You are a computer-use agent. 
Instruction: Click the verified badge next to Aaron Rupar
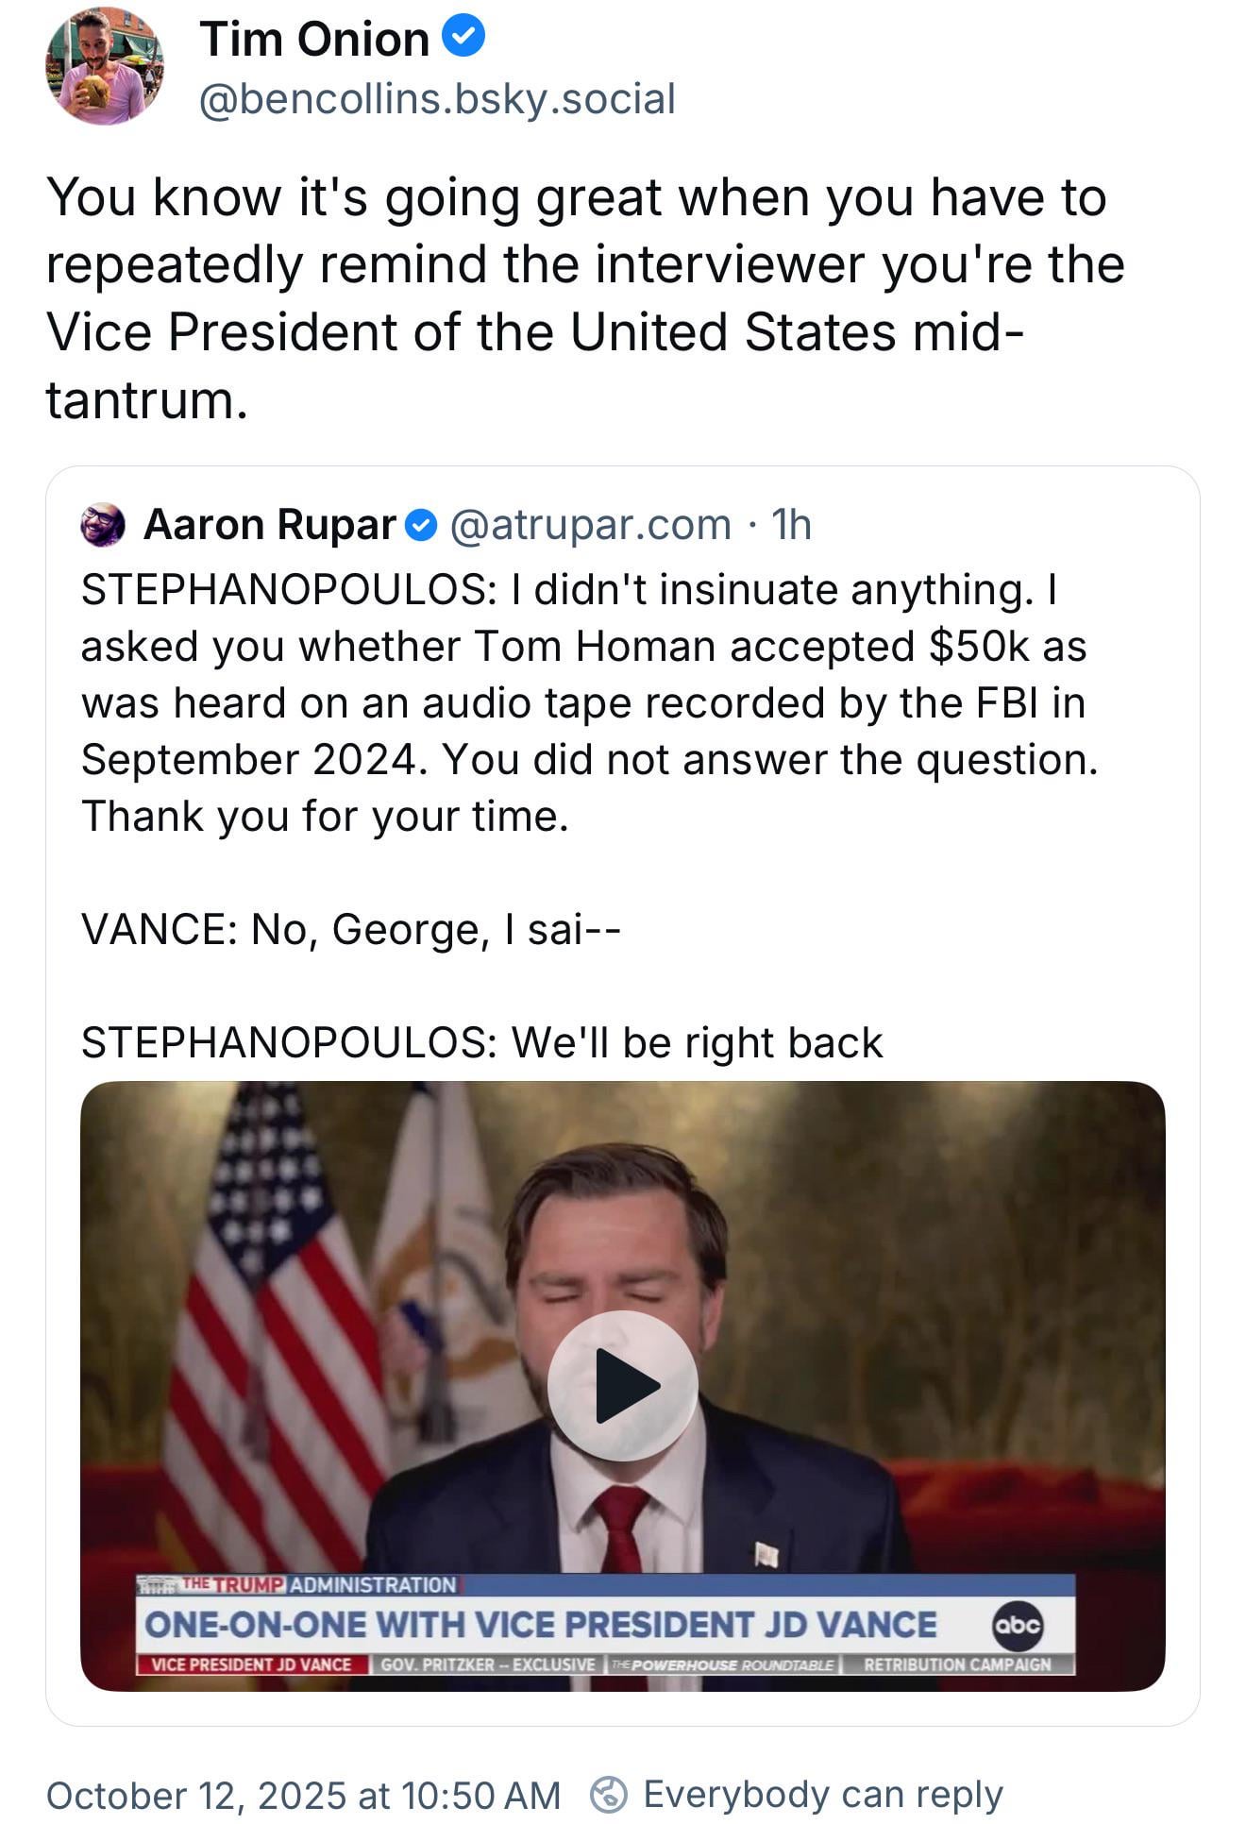tap(421, 525)
